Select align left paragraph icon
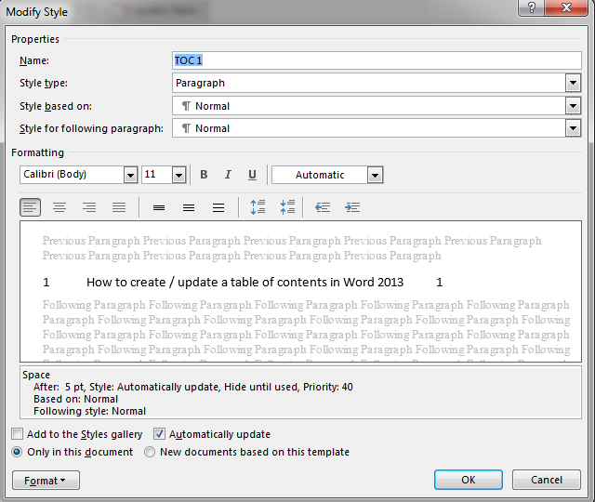 [x=31, y=207]
